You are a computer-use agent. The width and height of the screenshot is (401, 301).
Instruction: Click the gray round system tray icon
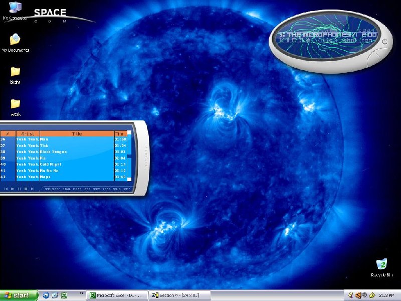coord(364,295)
